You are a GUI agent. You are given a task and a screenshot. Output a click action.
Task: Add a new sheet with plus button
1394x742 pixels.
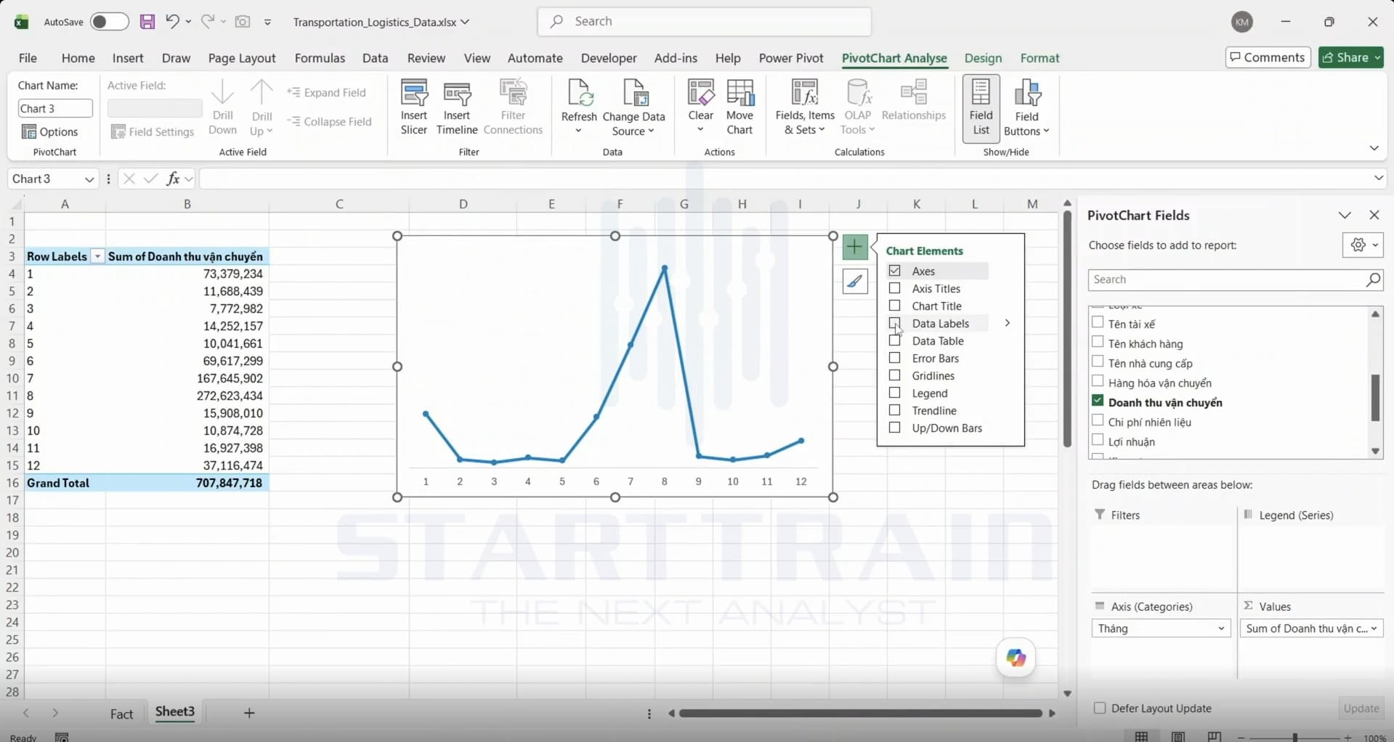click(249, 713)
